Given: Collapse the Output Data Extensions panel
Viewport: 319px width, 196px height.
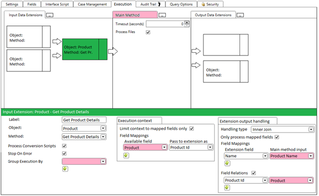Looking at the screenshot, I should pos(240,15).
